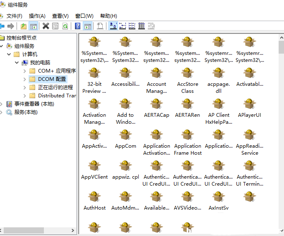This screenshot has height=236, width=284.
Task: Collapse the 我的电脑 tree node
Action: (17, 62)
